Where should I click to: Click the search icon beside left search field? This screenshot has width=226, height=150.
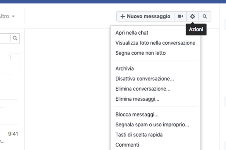pyautogui.click(x=15, y=38)
